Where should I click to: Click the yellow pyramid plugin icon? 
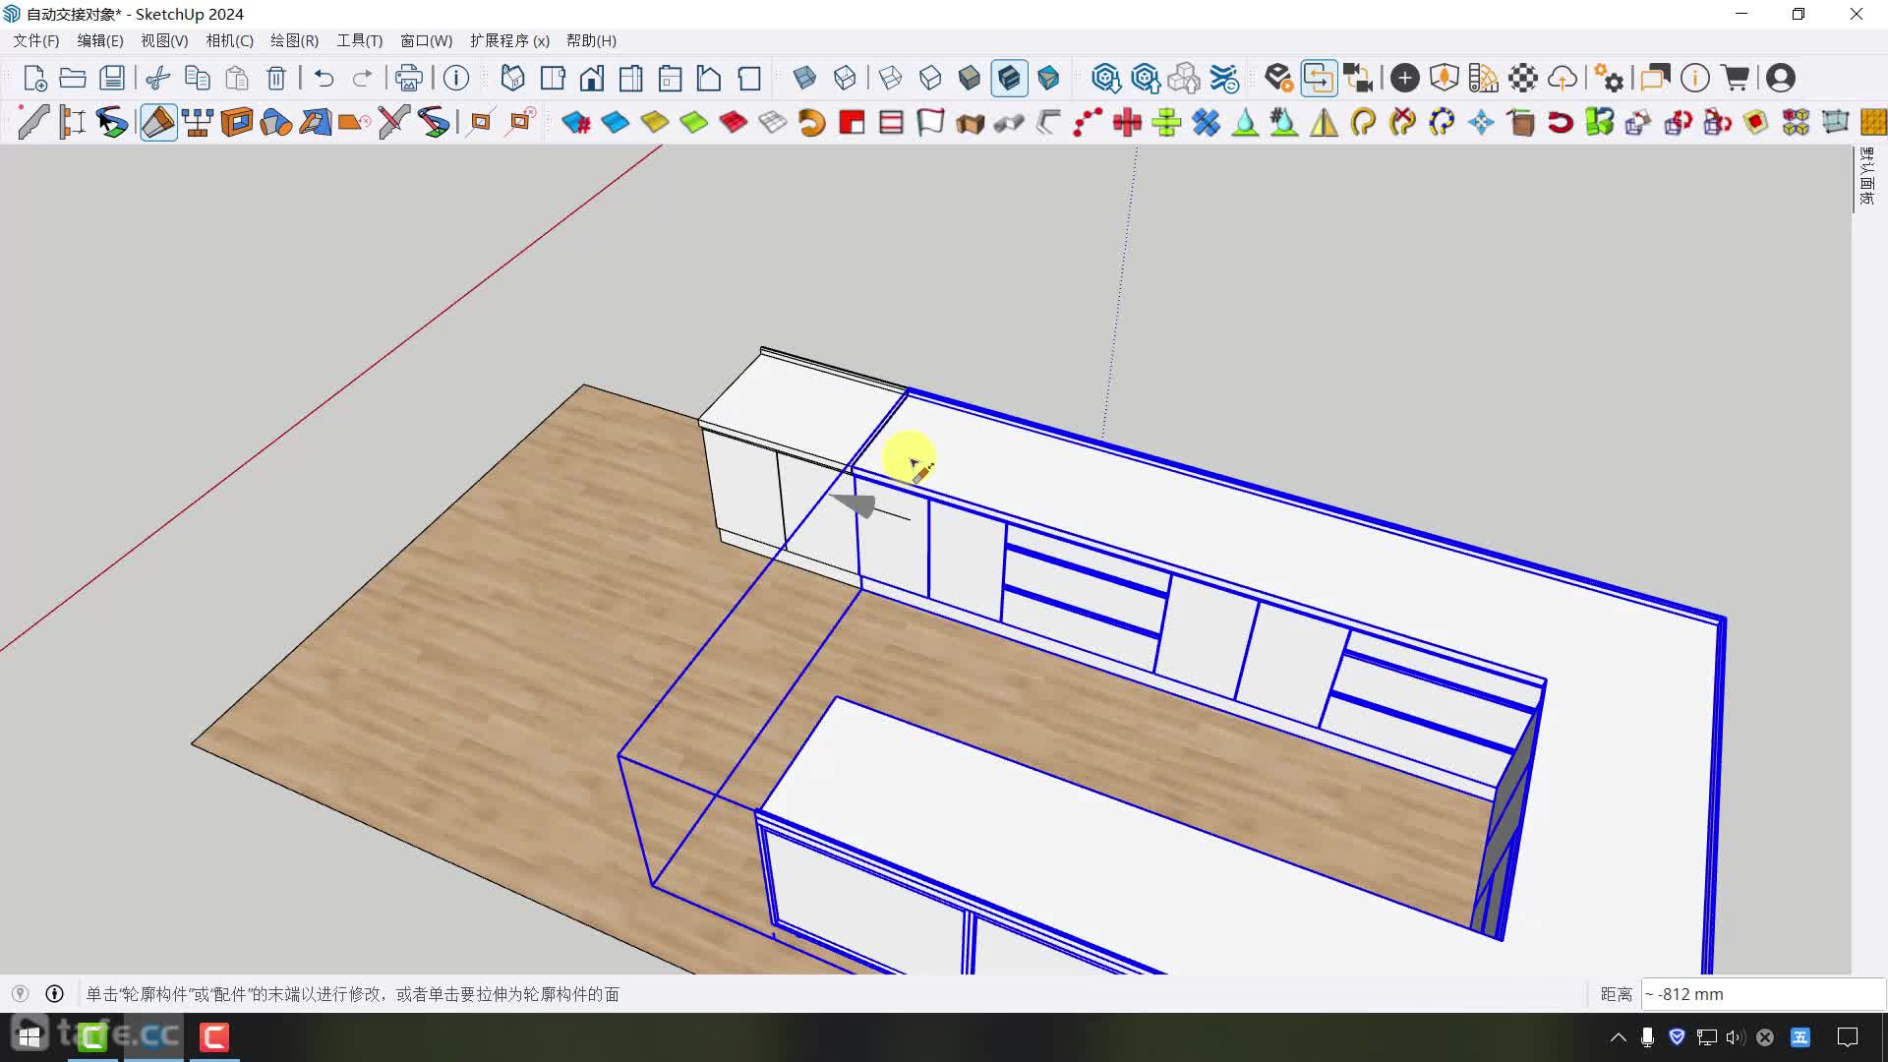[x=1324, y=122]
